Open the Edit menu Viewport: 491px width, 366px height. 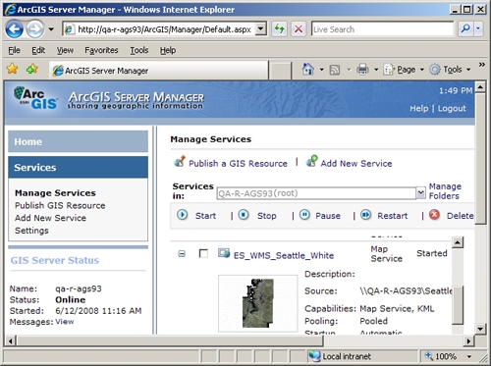(x=38, y=50)
